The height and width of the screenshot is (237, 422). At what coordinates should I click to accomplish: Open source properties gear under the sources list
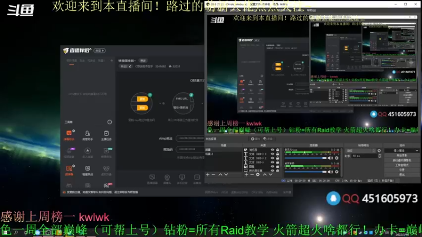[258, 175]
